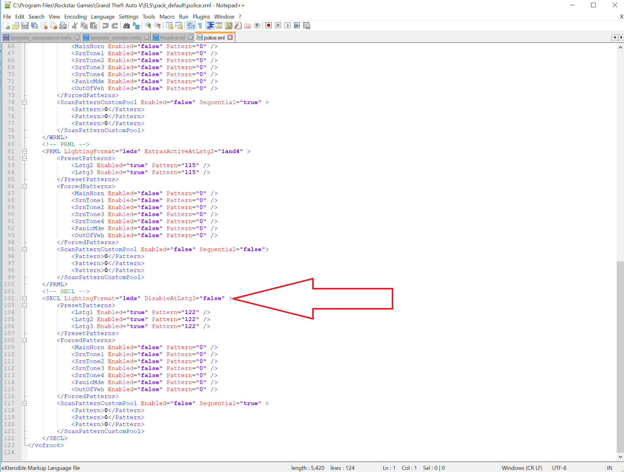The height and width of the screenshot is (472, 624).
Task: Open the Plugins menu
Action: tap(201, 16)
